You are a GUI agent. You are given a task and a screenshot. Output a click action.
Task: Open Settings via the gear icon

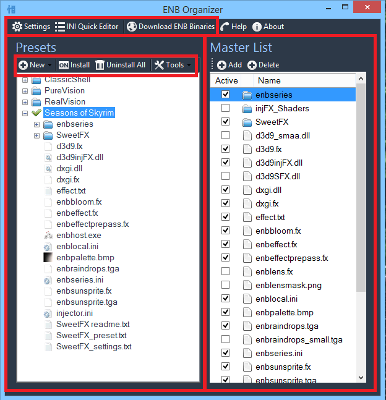(17, 27)
